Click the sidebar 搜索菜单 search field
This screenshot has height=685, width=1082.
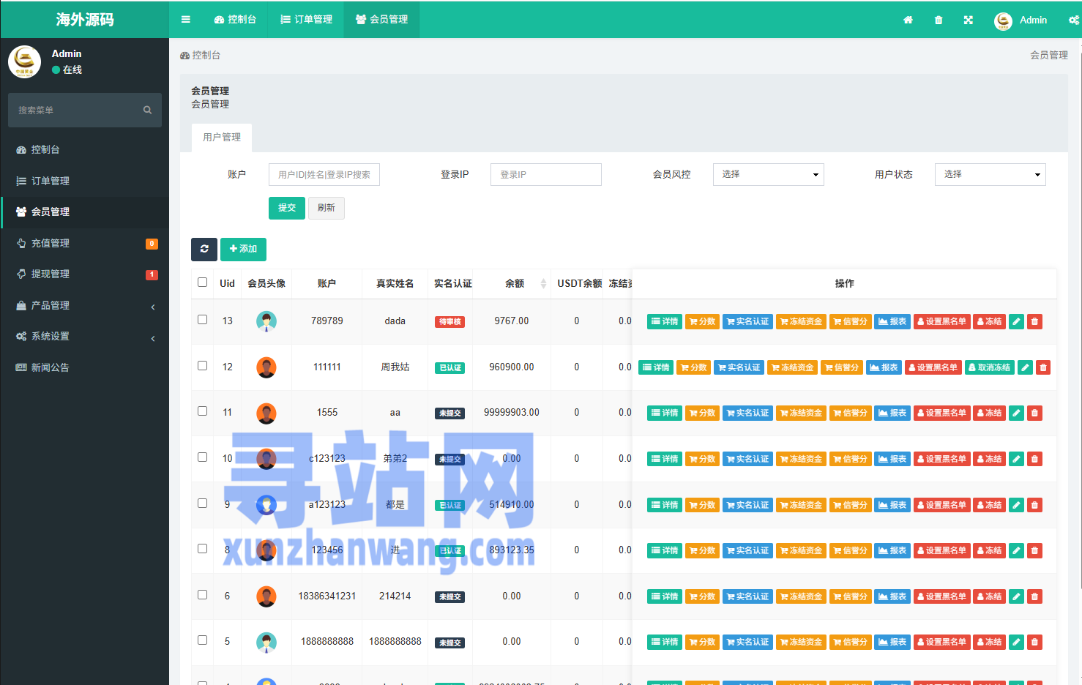[x=85, y=110]
